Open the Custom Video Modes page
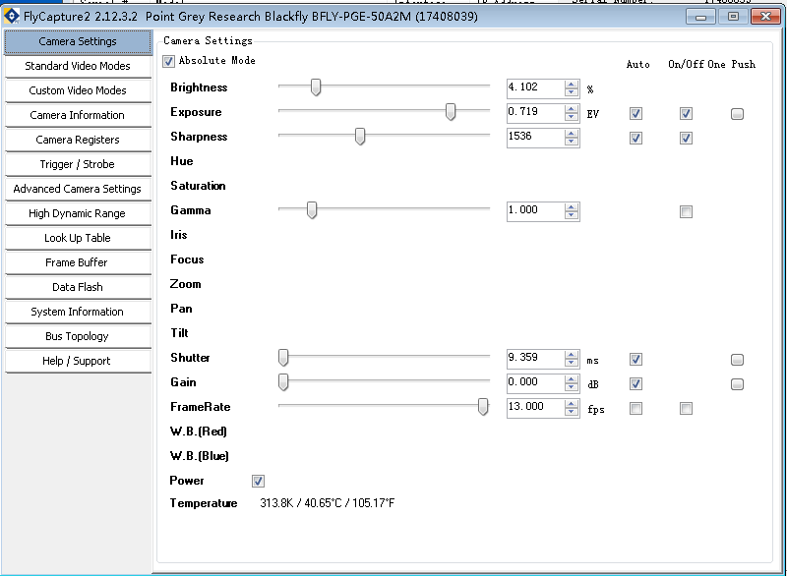Screen dimensions: 787x576 click(78, 90)
